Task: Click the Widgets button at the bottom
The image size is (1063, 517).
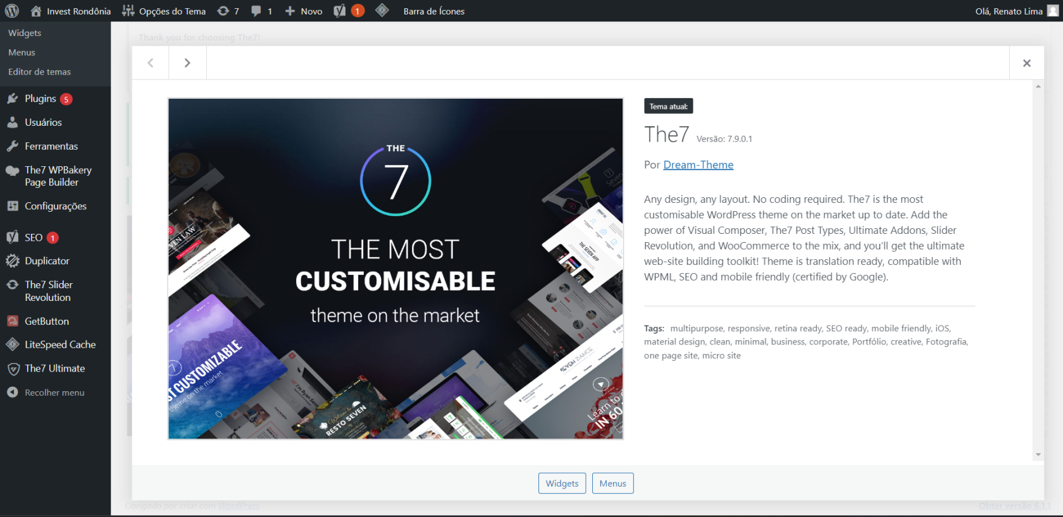Action: [562, 484]
